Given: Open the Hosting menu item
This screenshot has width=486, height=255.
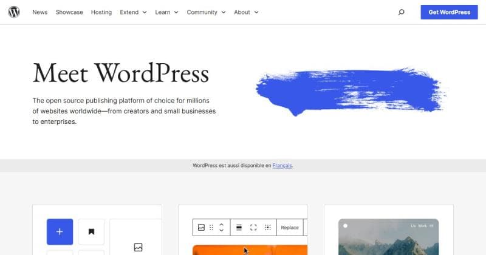Looking at the screenshot, I should [x=101, y=12].
